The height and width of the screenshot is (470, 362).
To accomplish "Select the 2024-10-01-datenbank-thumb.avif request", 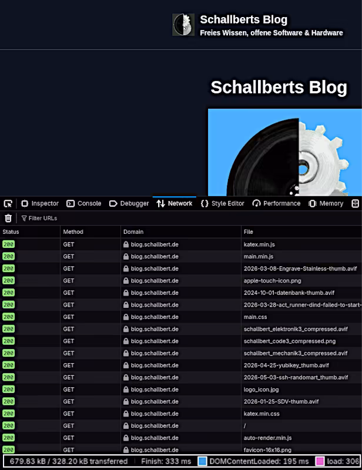I will pos(181,293).
